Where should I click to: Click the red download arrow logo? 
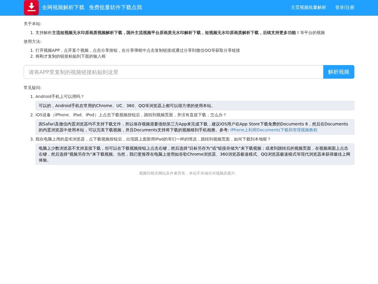[x=31, y=7]
